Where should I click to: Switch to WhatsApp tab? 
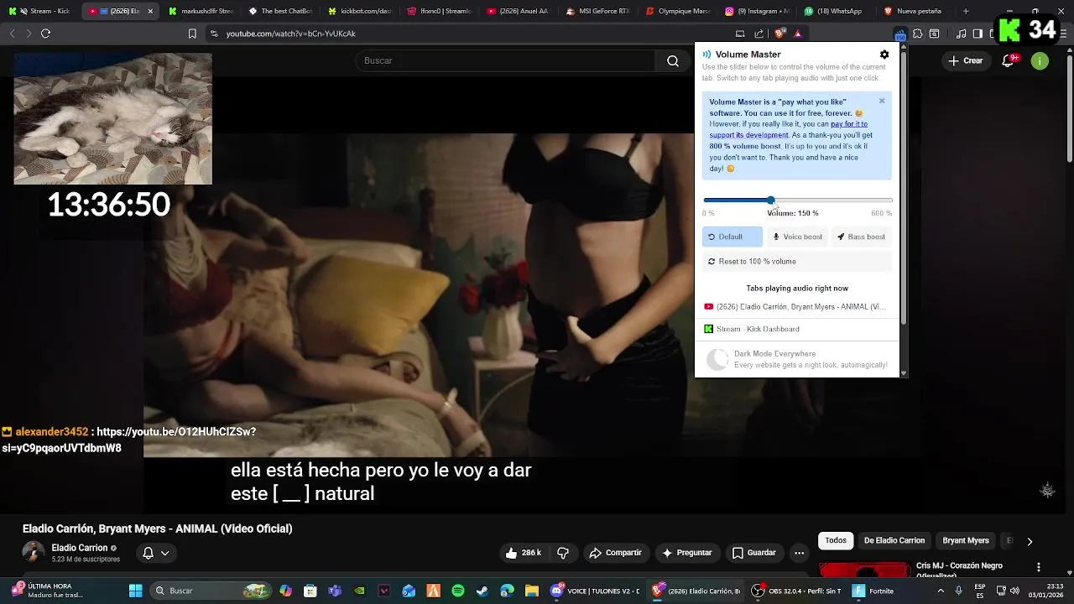[x=837, y=11]
